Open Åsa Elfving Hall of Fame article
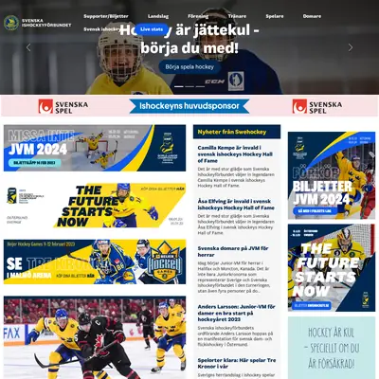This screenshot has width=379, height=379. 236,205
